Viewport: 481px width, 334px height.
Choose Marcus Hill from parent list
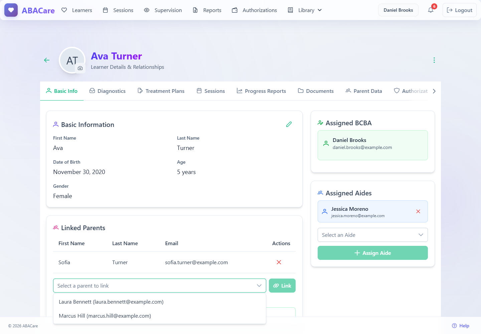160,316
